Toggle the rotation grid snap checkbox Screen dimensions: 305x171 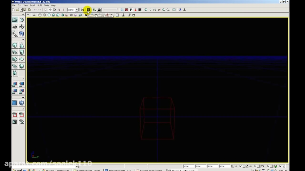(x=255, y=166)
